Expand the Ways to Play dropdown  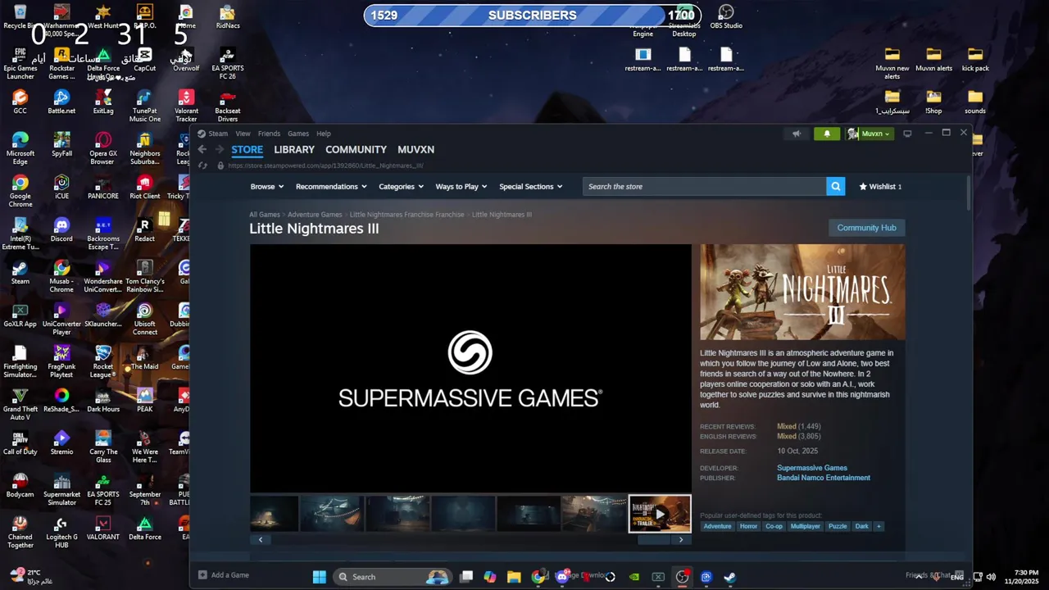[x=461, y=186]
